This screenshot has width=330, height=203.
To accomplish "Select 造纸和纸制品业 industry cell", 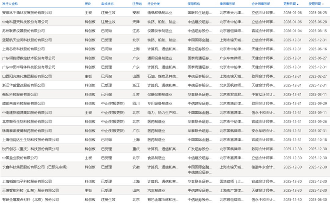I will pos(160,13).
